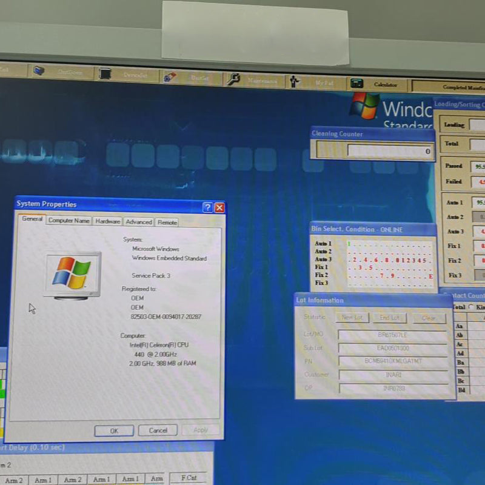485x485 pixels.
Task: Click the Auto 3 row in Bin Select
Action: pos(373,260)
